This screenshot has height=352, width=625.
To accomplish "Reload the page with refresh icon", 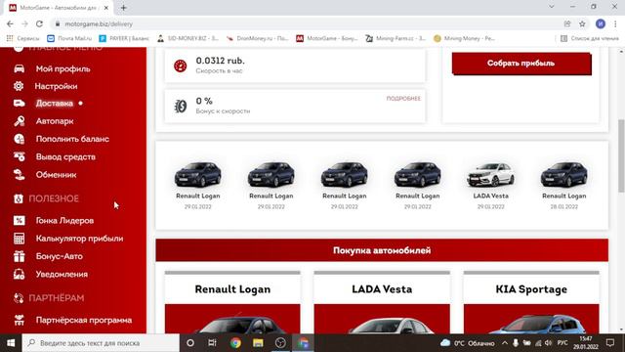I will click(x=39, y=23).
